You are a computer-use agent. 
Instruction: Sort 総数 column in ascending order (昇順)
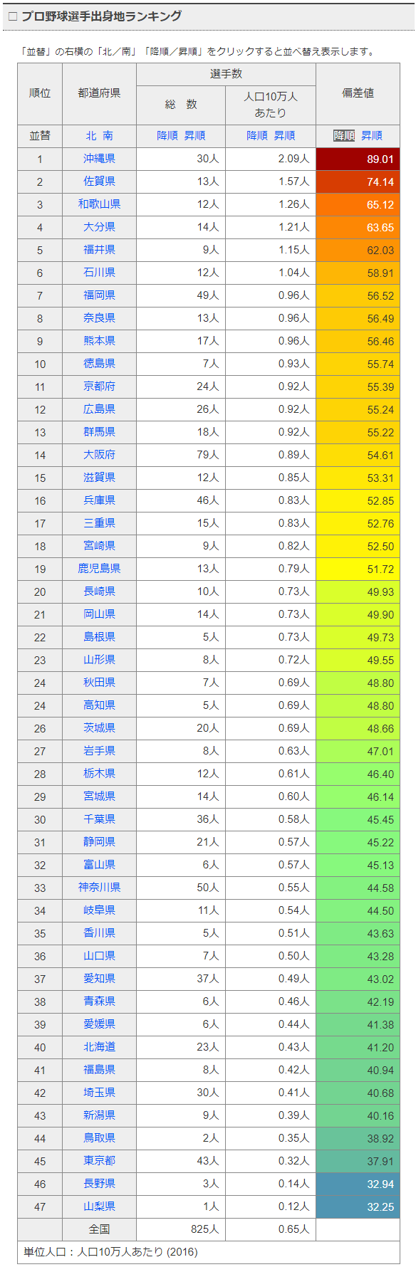194,136
